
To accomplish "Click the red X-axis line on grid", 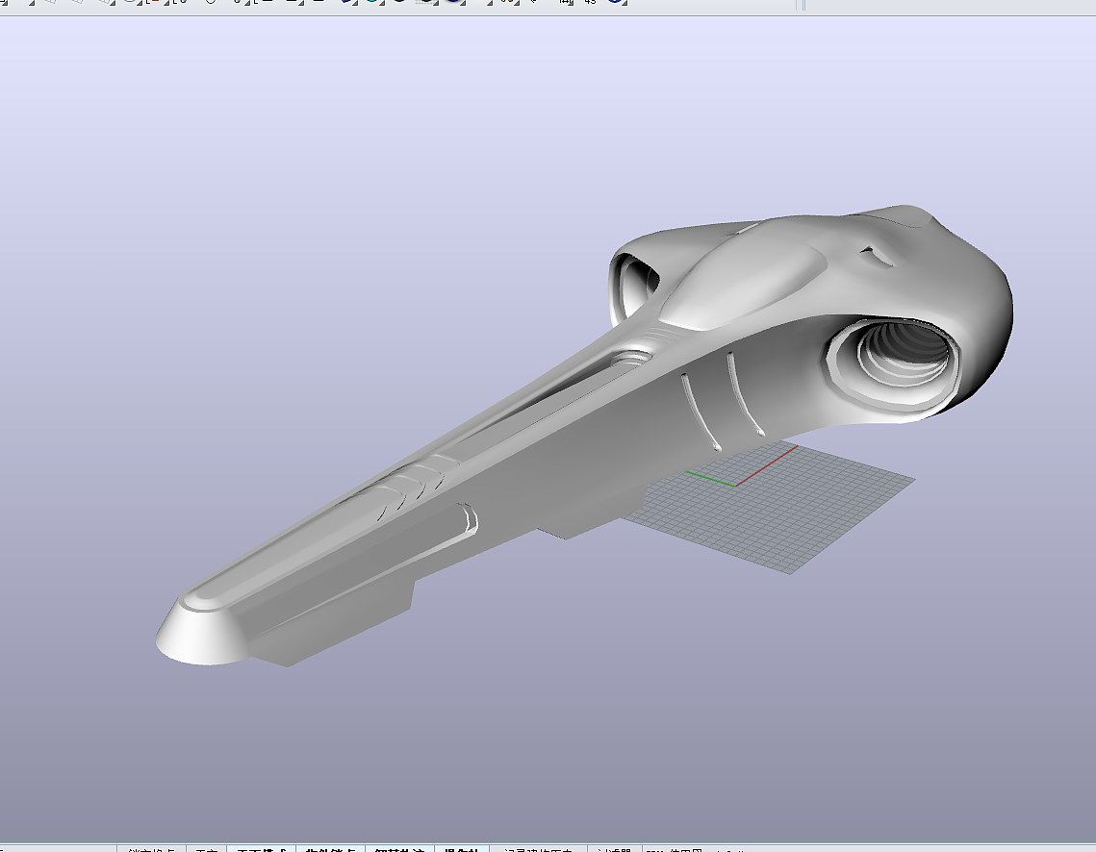I will (767, 465).
